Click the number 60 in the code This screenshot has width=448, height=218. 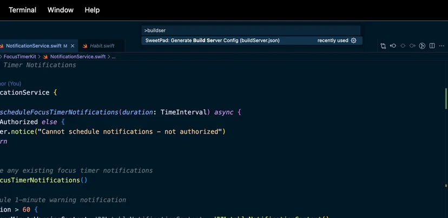click(27, 210)
